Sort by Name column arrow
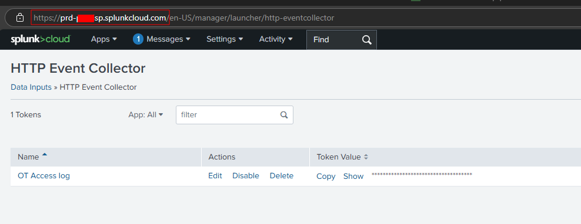 pos(45,155)
